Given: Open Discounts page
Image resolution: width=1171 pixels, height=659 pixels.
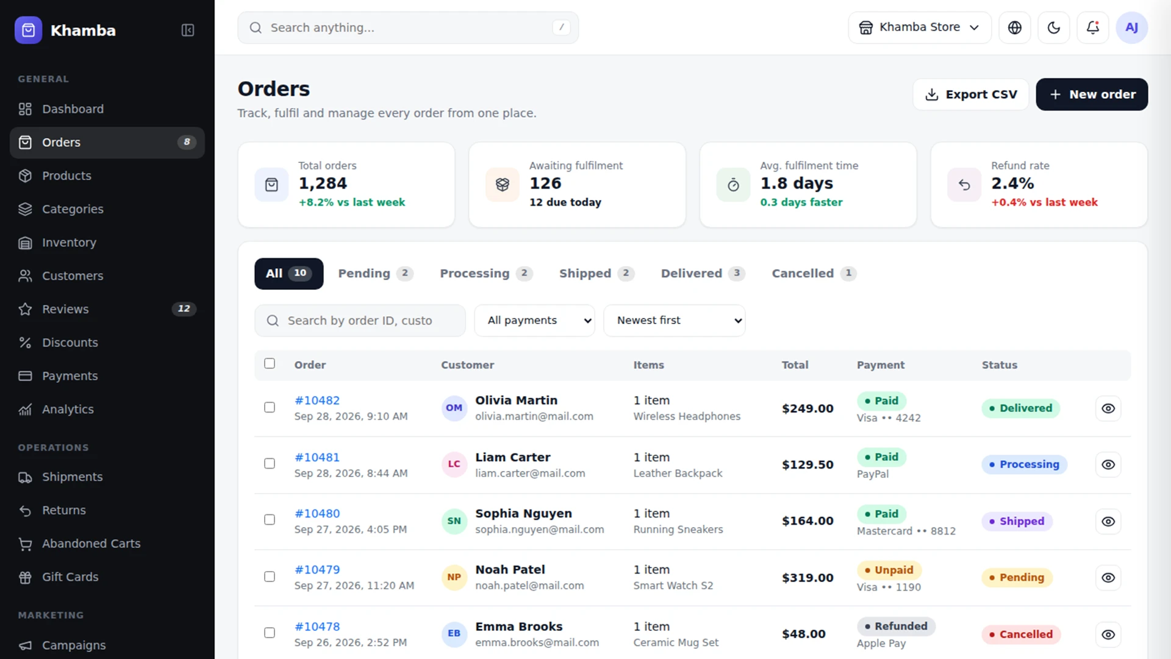Looking at the screenshot, I should pyautogui.click(x=107, y=342).
